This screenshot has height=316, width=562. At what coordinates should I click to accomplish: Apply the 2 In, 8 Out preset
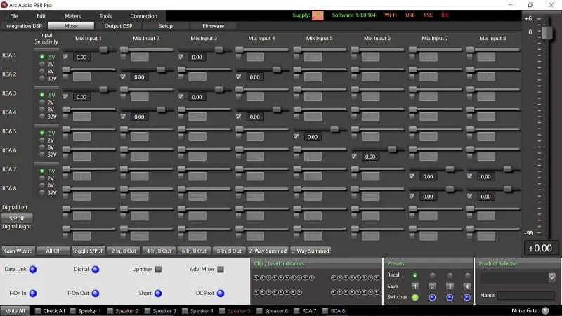[124, 251]
